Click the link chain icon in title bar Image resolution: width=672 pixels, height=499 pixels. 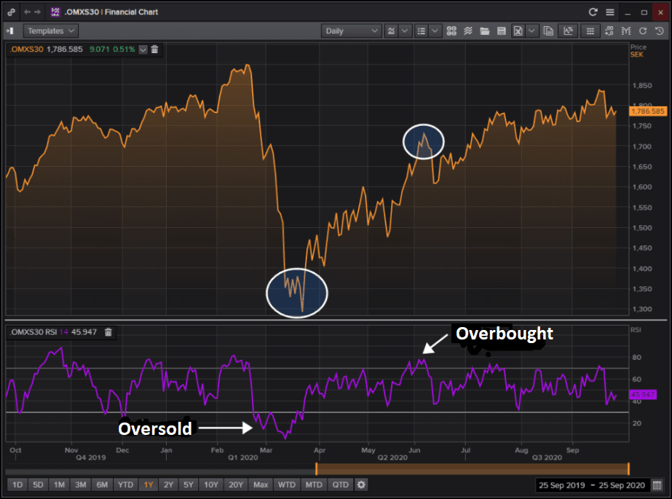tap(10, 12)
